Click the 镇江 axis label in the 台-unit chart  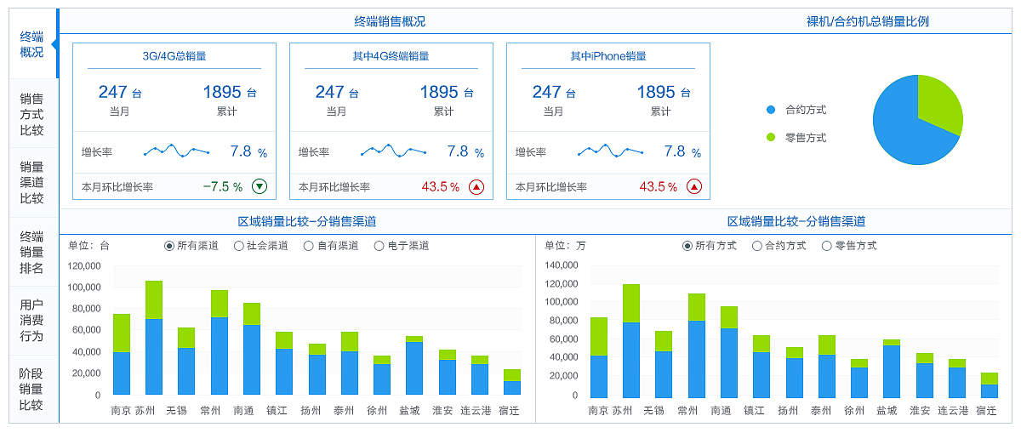click(278, 411)
